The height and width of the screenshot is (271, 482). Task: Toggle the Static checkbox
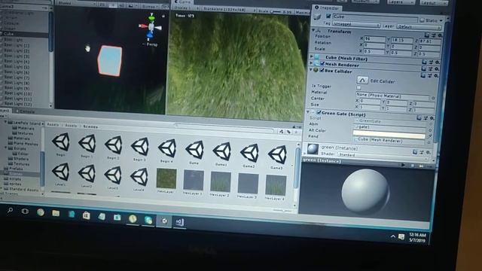[x=422, y=20]
